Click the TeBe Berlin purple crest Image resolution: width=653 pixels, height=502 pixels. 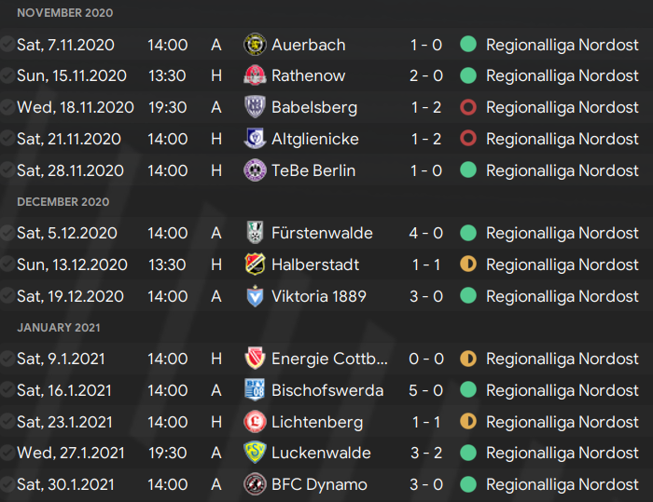pos(255,170)
